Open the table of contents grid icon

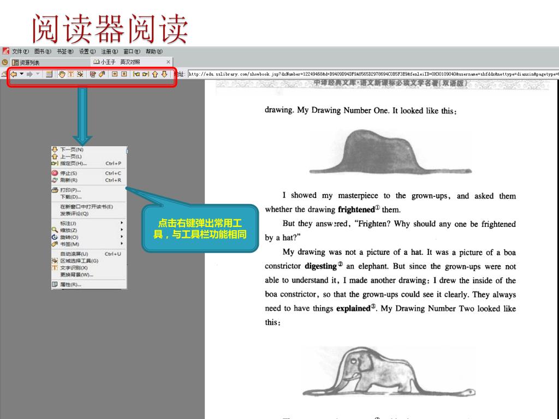click(49, 74)
